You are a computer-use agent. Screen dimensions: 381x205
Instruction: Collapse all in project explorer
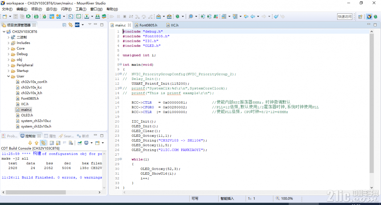click(64, 25)
